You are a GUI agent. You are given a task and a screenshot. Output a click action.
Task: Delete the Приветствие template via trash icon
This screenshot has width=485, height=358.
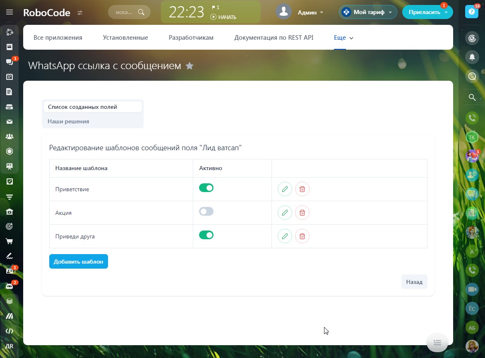point(302,189)
